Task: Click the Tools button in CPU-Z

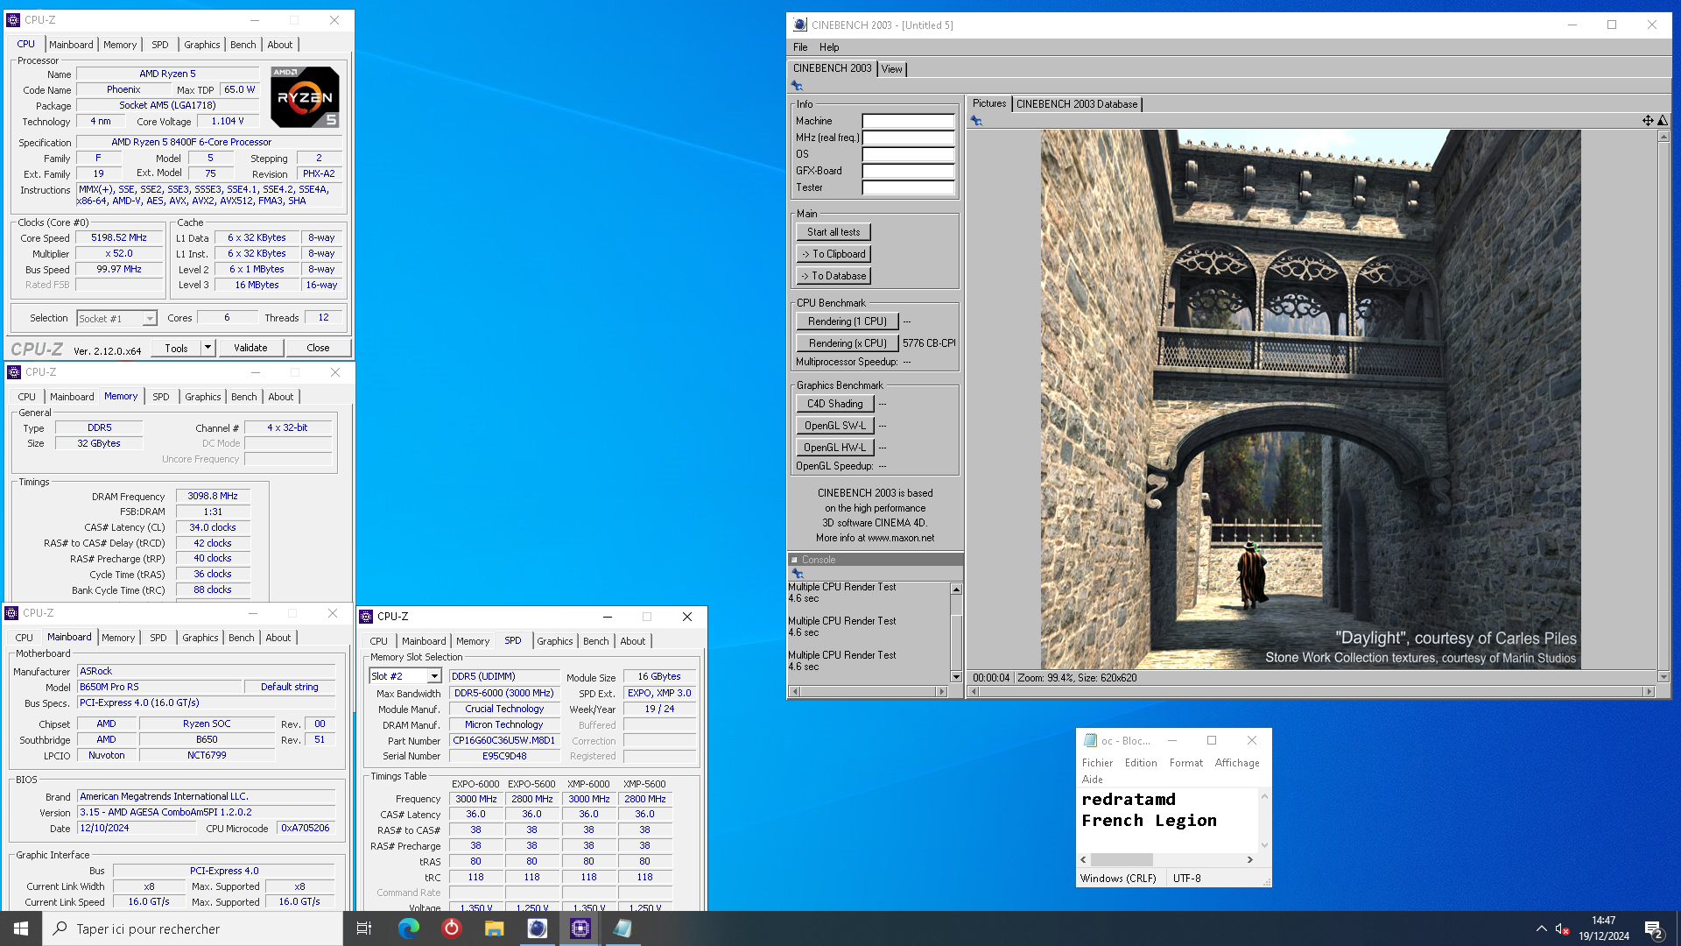Action: [176, 348]
